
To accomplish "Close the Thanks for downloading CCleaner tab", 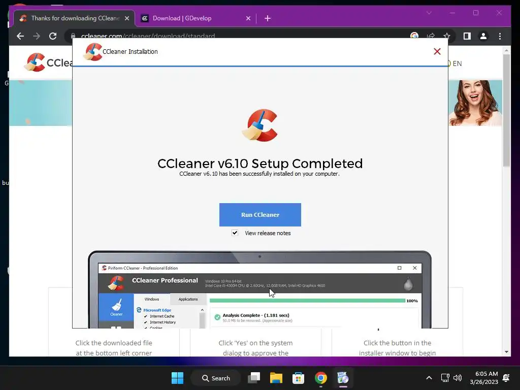I will (x=126, y=19).
